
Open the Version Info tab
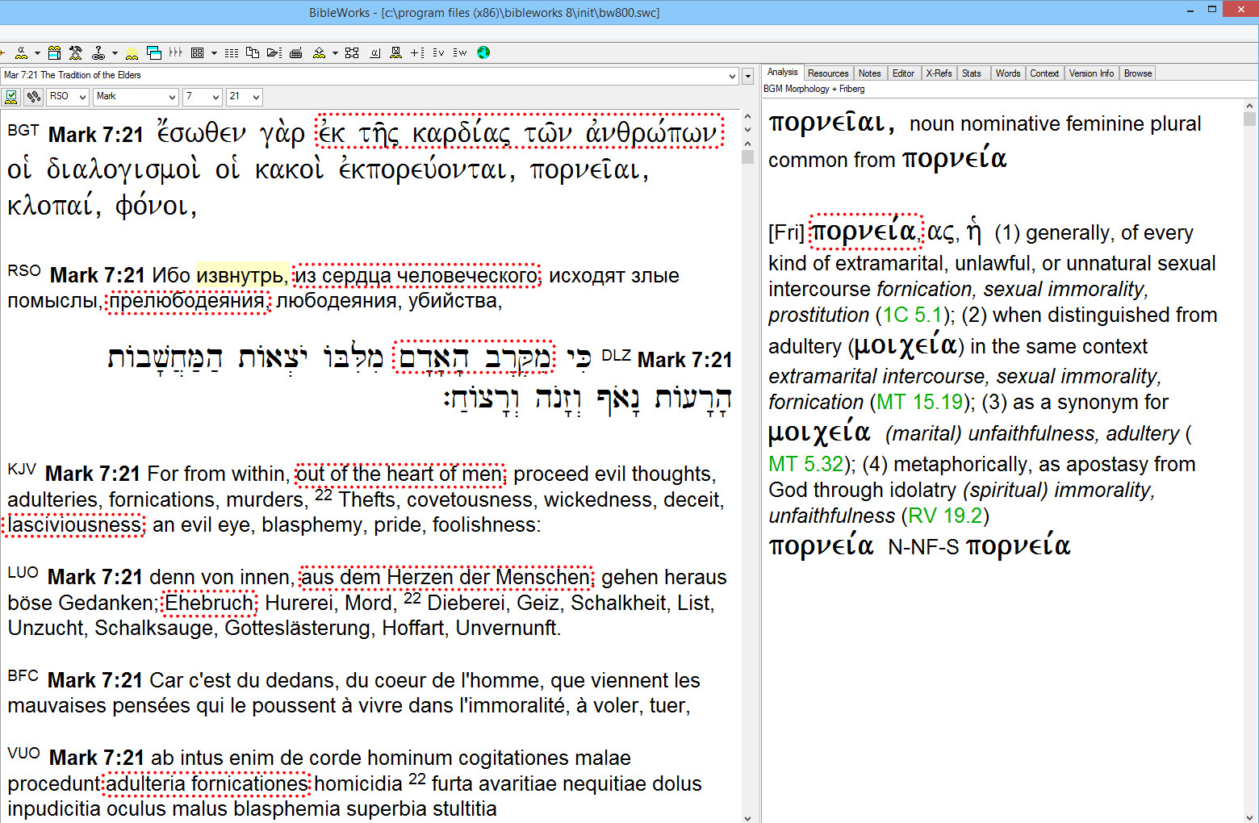(1091, 73)
